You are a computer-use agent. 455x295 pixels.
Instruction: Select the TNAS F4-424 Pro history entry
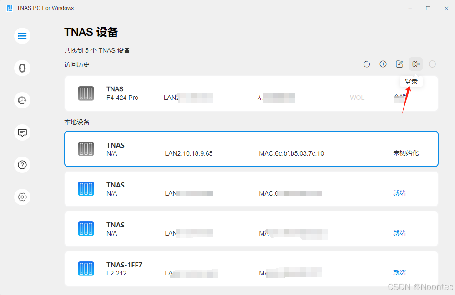pyautogui.click(x=251, y=93)
